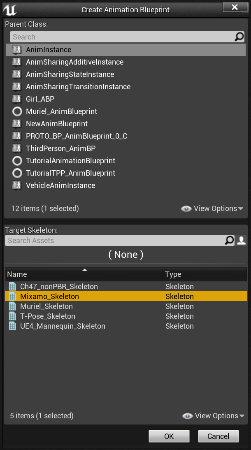251x450 pixels.
Task: Select the Muriel_AnimBlueprint circle icon
Action: [17, 111]
